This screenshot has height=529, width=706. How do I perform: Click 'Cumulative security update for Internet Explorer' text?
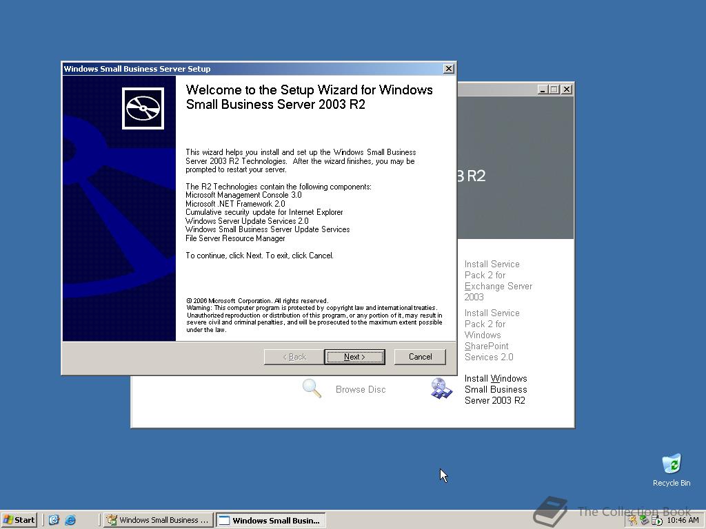tap(264, 212)
